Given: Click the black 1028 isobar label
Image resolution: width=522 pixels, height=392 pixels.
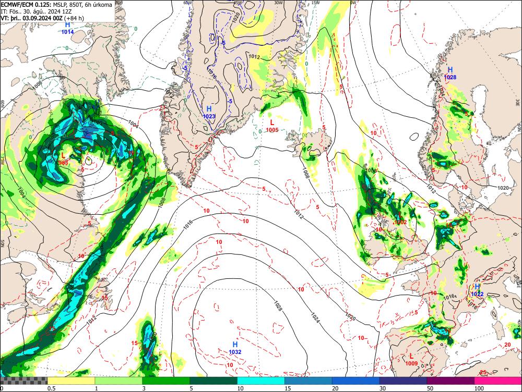Looking at the screenshot, I should pyautogui.click(x=278, y=305).
